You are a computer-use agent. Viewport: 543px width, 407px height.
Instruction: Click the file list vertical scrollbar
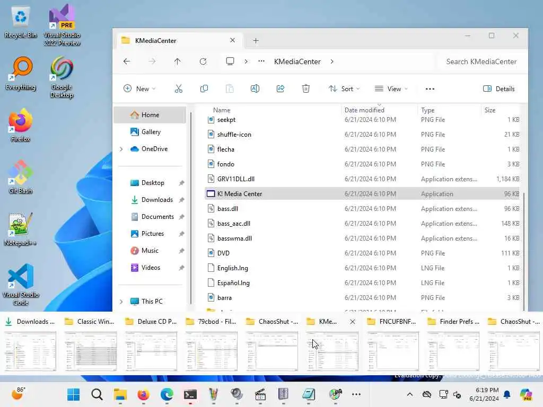524,251
